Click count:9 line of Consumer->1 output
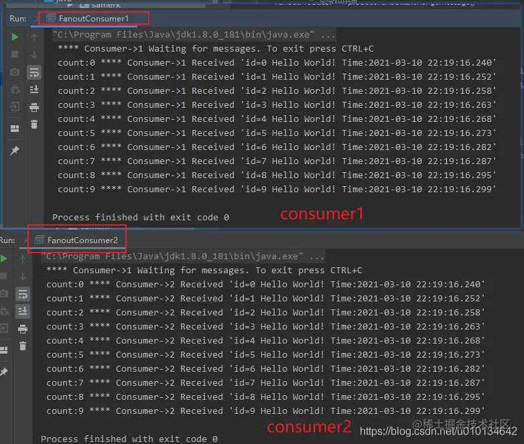The height and width of the screenshot is (444, 524). pyautogui.click(x=277, y=190)
